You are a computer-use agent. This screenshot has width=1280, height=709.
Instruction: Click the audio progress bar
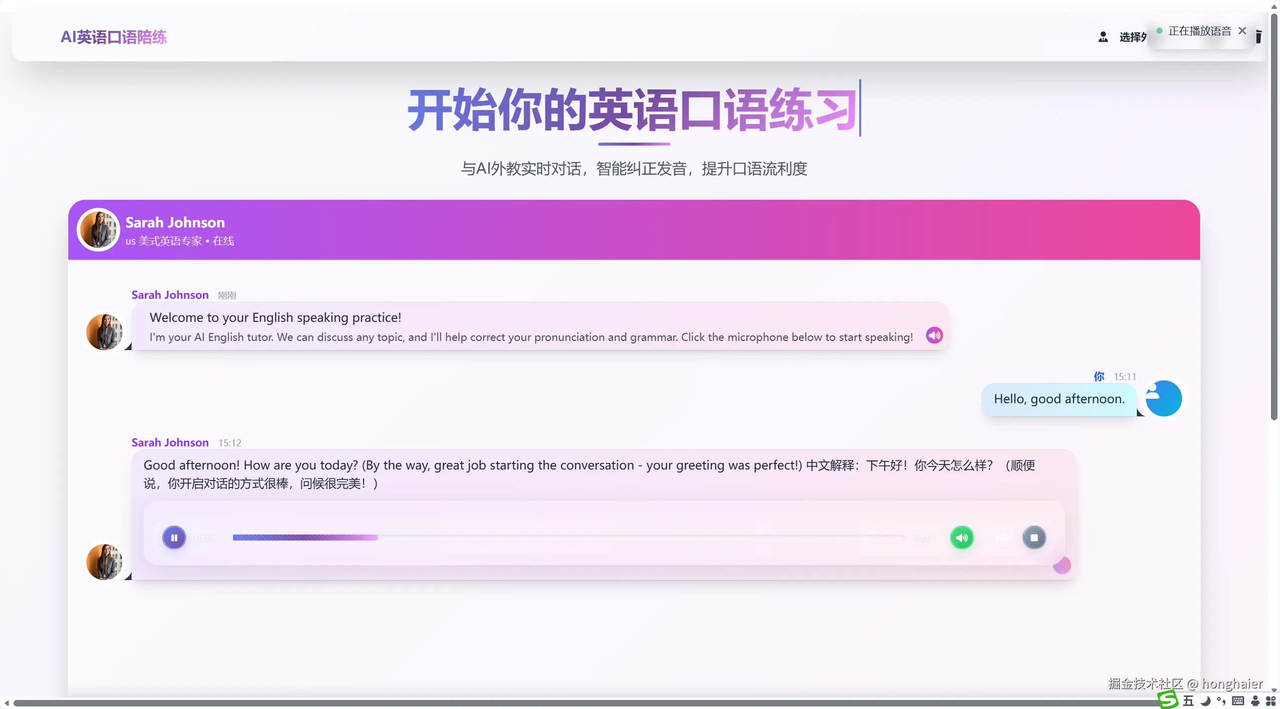[567, 537]
